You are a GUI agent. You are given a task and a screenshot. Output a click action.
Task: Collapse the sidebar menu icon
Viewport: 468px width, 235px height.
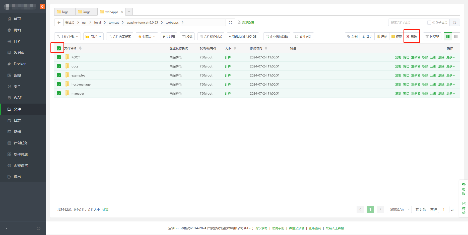8,228
